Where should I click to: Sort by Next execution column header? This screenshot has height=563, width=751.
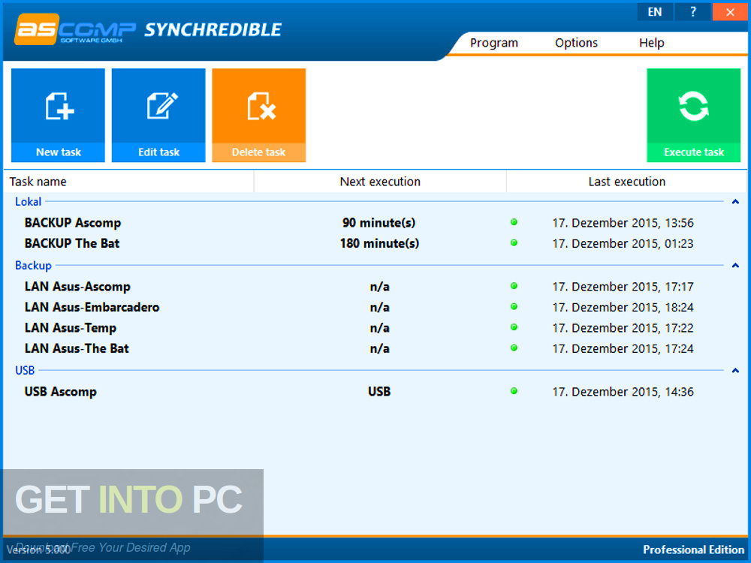click(380, 182)
